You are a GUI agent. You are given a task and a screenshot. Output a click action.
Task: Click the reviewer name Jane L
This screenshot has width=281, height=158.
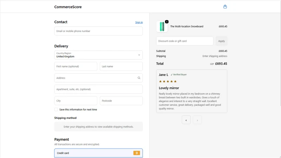[163, 75]
